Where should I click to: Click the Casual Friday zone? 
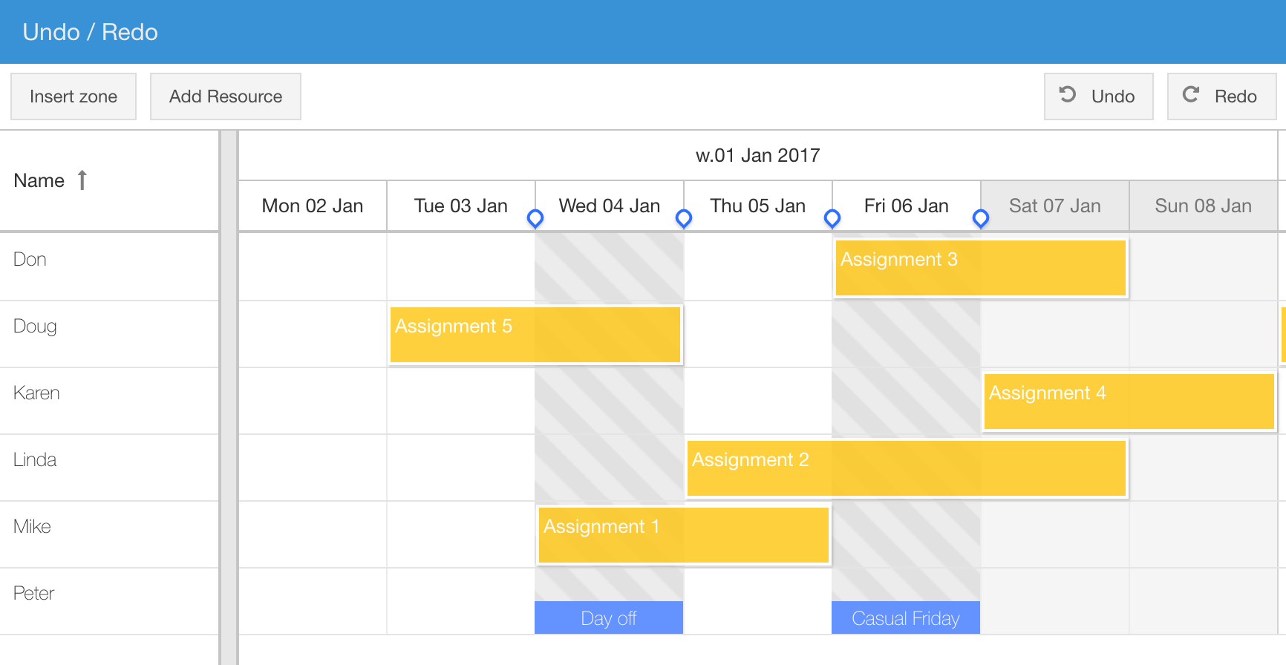(x=906, y=617)
